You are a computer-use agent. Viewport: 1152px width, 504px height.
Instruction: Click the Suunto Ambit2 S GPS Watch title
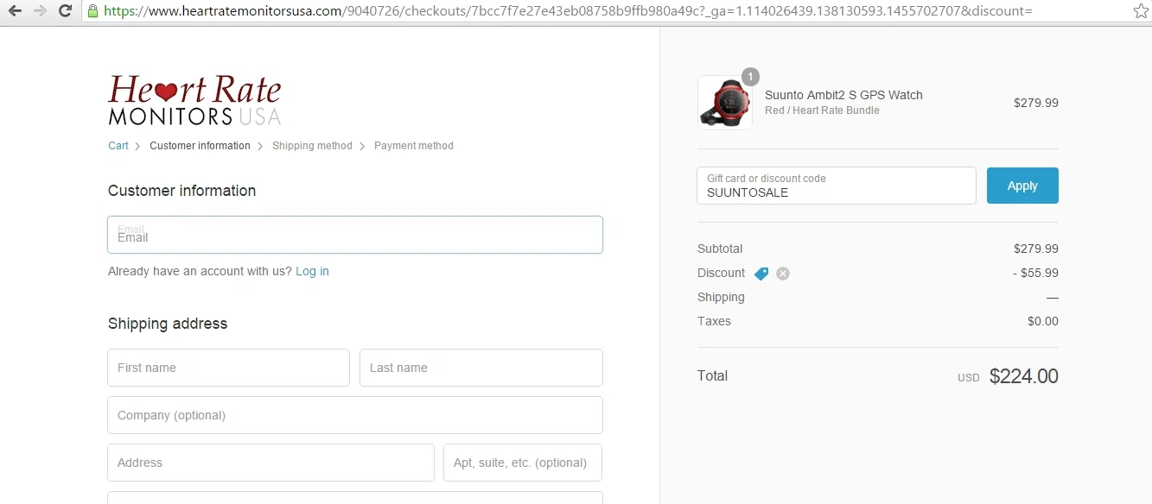point(843,95)
